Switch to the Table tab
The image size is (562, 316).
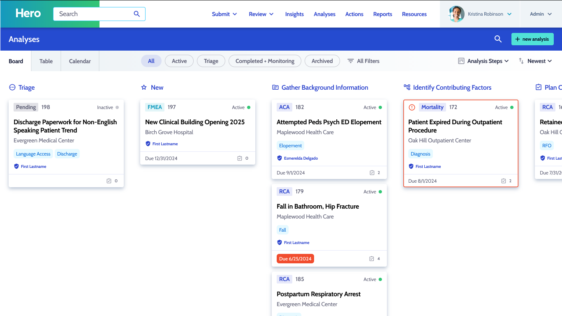click(46, 61)
